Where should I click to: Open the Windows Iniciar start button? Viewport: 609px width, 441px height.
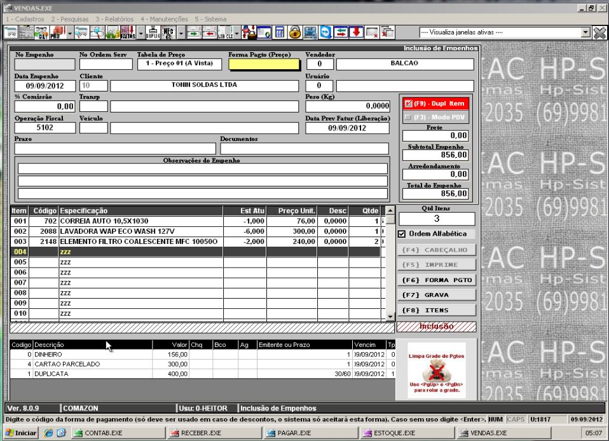point(21,433)
